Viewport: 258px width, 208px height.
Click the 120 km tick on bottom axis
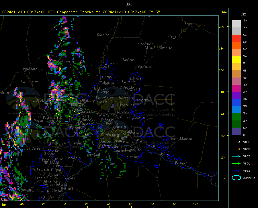pos(196,204)
